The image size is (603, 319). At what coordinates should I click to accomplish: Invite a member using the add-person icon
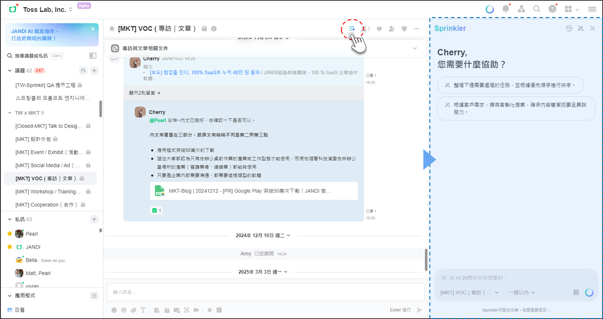(x=391, y=29)
